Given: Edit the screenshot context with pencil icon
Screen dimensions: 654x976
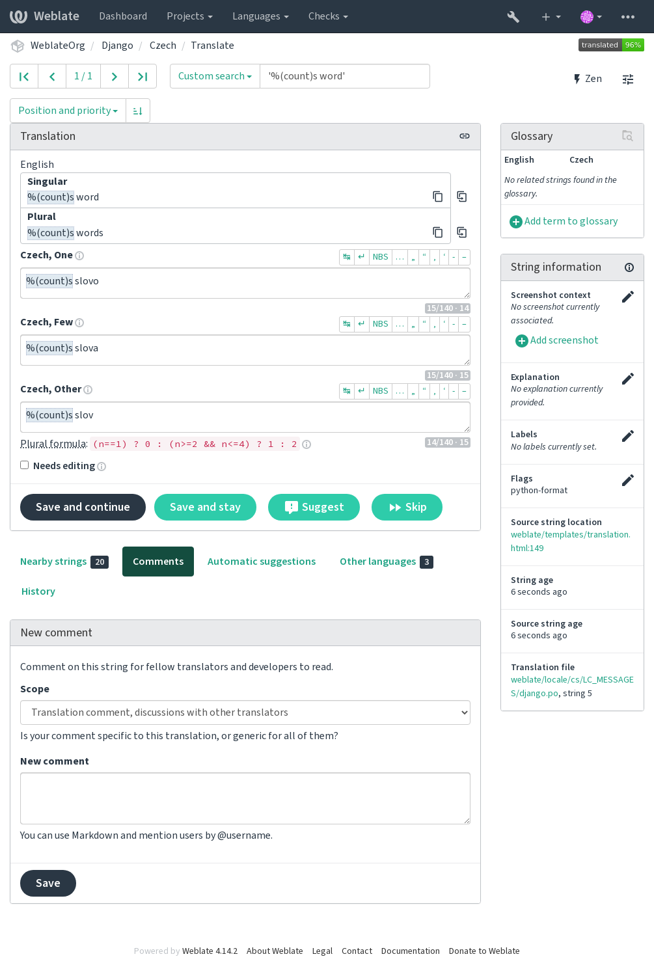Looking at the screenshot, I should point(627,297).
